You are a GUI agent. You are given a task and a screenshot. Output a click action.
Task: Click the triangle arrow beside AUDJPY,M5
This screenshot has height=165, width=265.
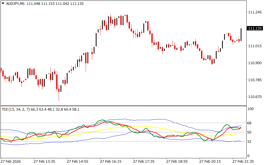(x=3, y=4)
